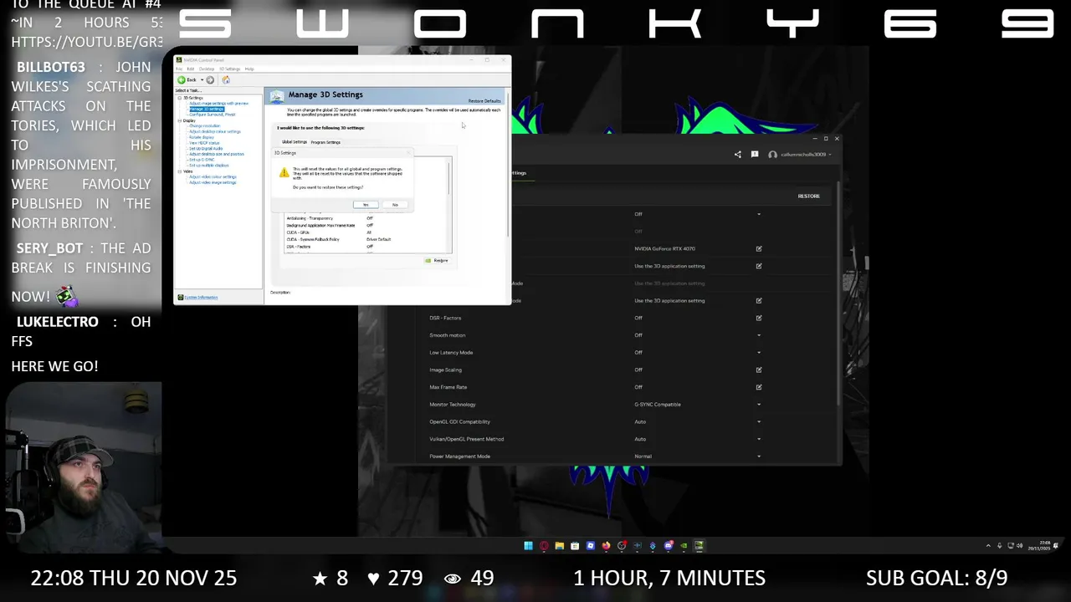This screenshot has height=602, width=1071.
Task: Select Set up Digital Audio
Action: click(x=206, y=148)
